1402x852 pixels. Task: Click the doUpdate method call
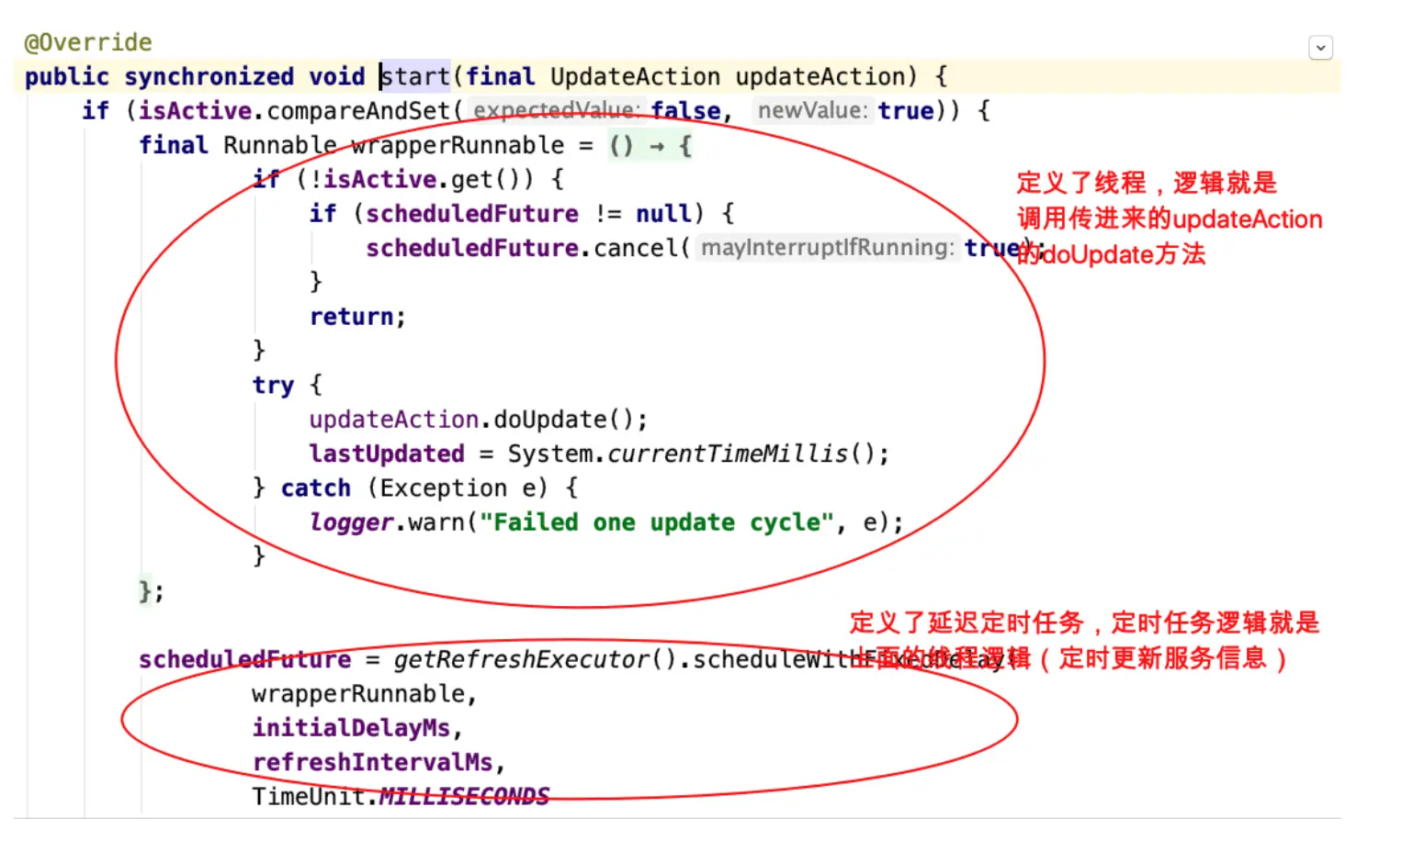(549, 420)
